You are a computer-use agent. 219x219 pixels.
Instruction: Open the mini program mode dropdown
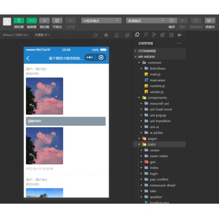pos(101,21)
